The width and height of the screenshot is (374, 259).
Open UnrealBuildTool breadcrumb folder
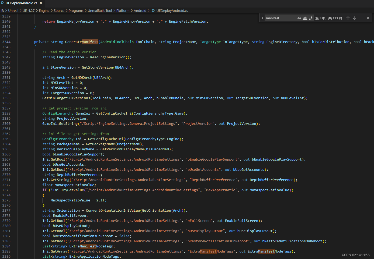(100, 11)
